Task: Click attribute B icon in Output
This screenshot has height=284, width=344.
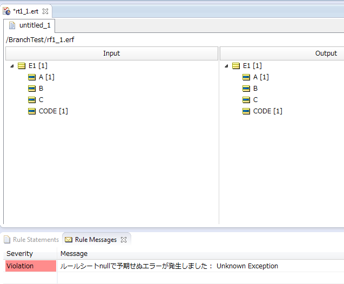Action: pyautogui.click(x=246, y=89)
